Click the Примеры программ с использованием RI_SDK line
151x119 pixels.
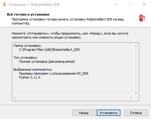click(54, 73)
